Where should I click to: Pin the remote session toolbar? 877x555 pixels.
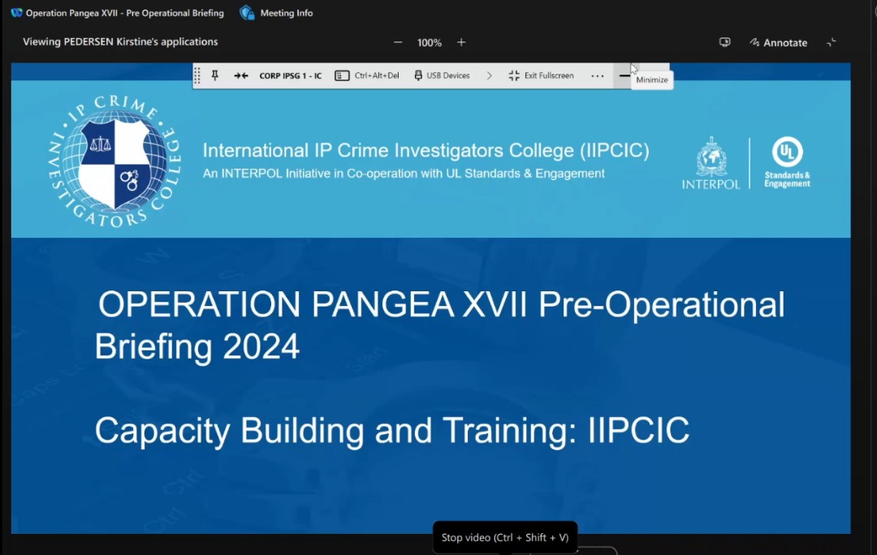(214, 75)
